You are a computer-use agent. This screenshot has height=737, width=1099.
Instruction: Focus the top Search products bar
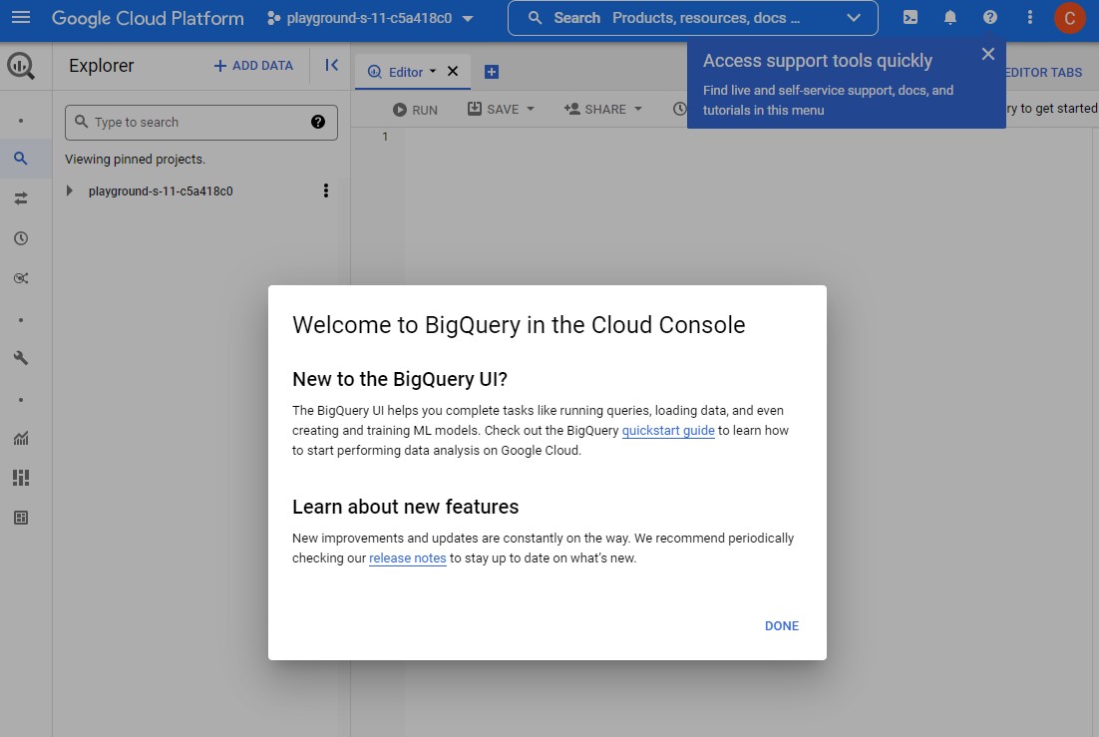tap(692, 18)
